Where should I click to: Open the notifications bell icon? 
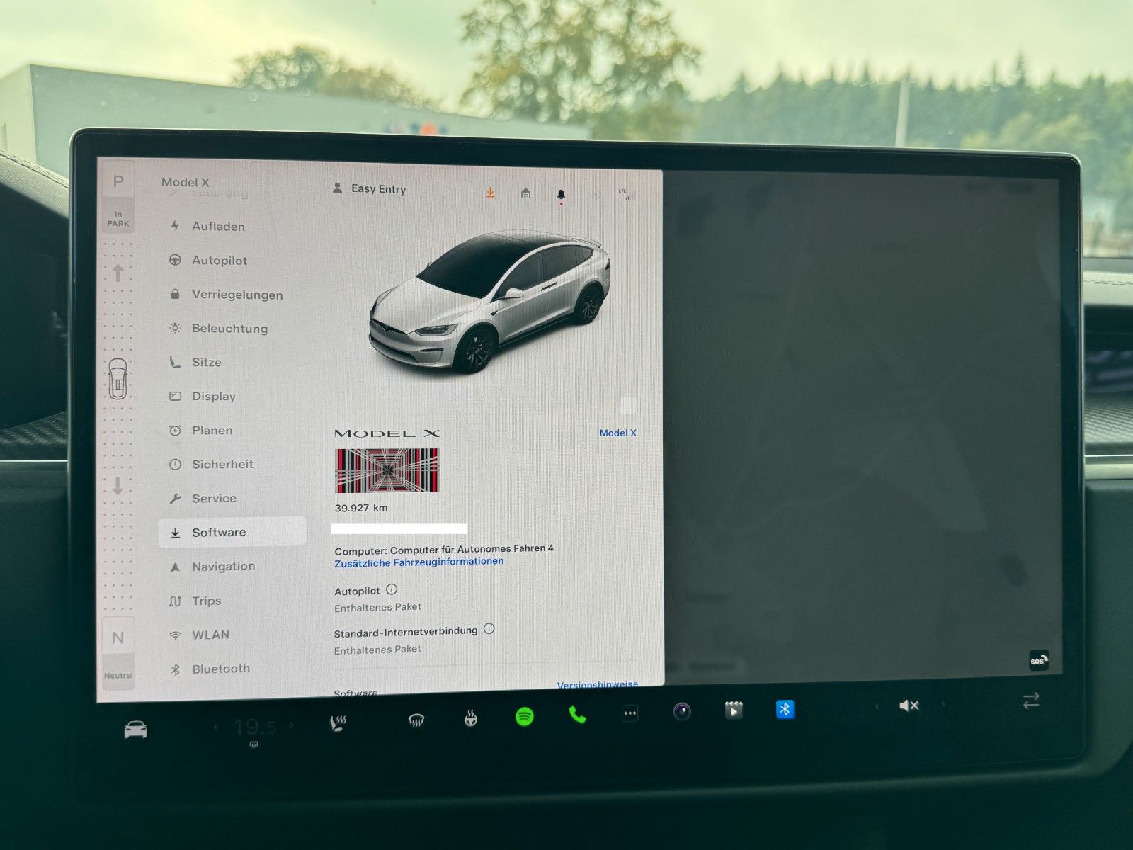coord(561,194)
